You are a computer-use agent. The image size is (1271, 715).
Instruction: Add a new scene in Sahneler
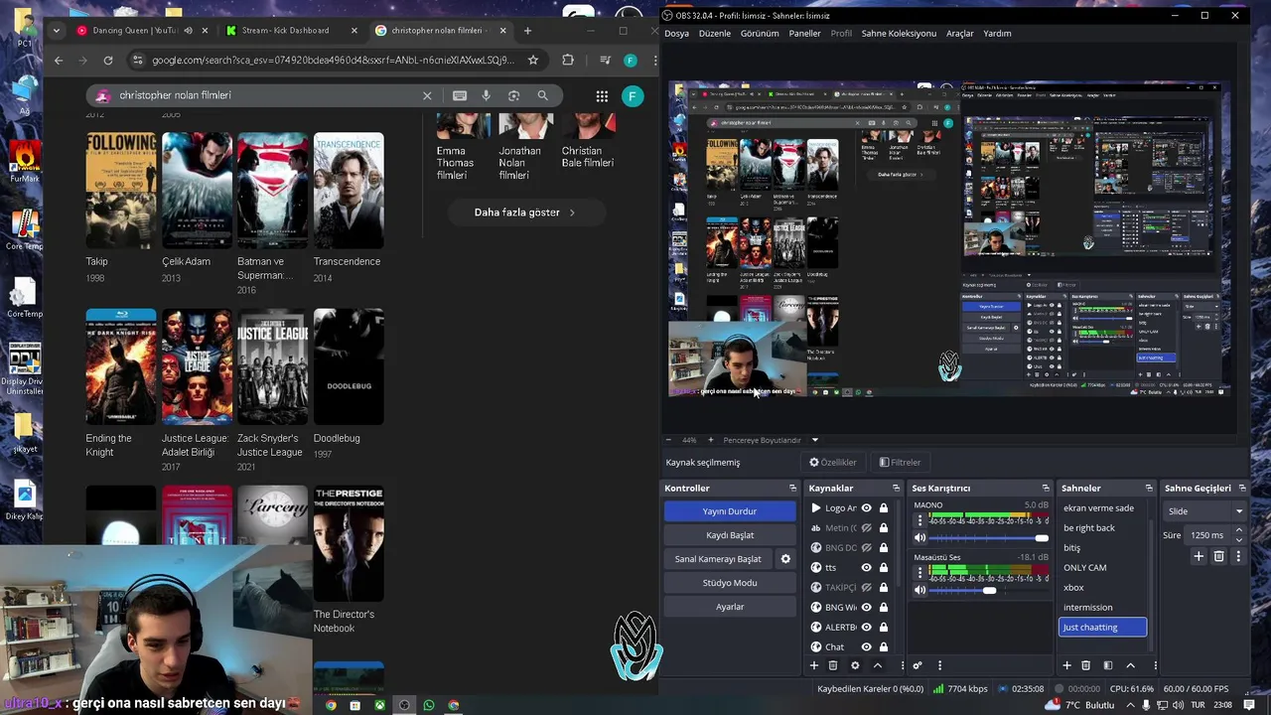(x=1067, y=665)
